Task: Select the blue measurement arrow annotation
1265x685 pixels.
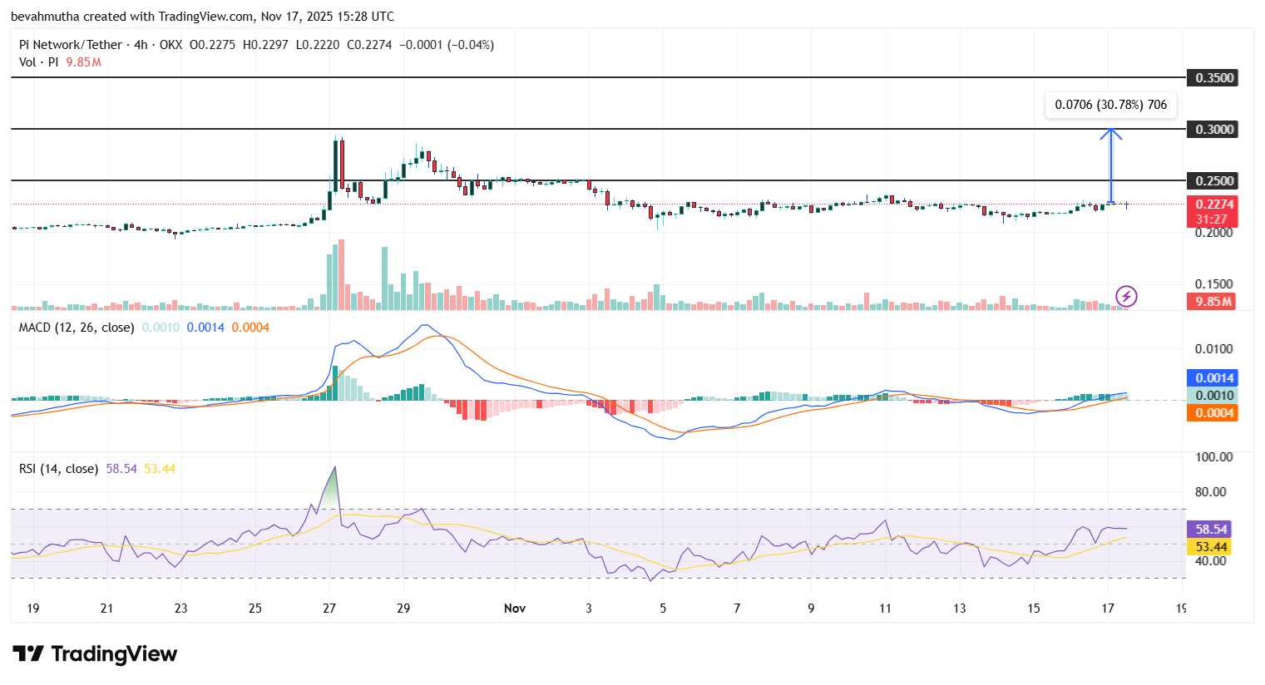Action: (x=1111, y=166)
